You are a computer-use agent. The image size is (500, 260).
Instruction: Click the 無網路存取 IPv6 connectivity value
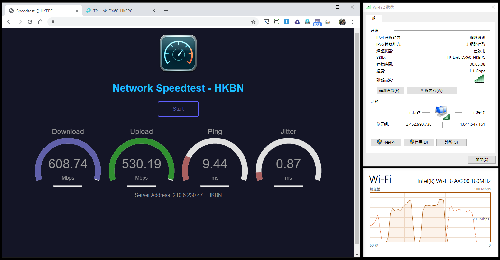click(476, 44)
